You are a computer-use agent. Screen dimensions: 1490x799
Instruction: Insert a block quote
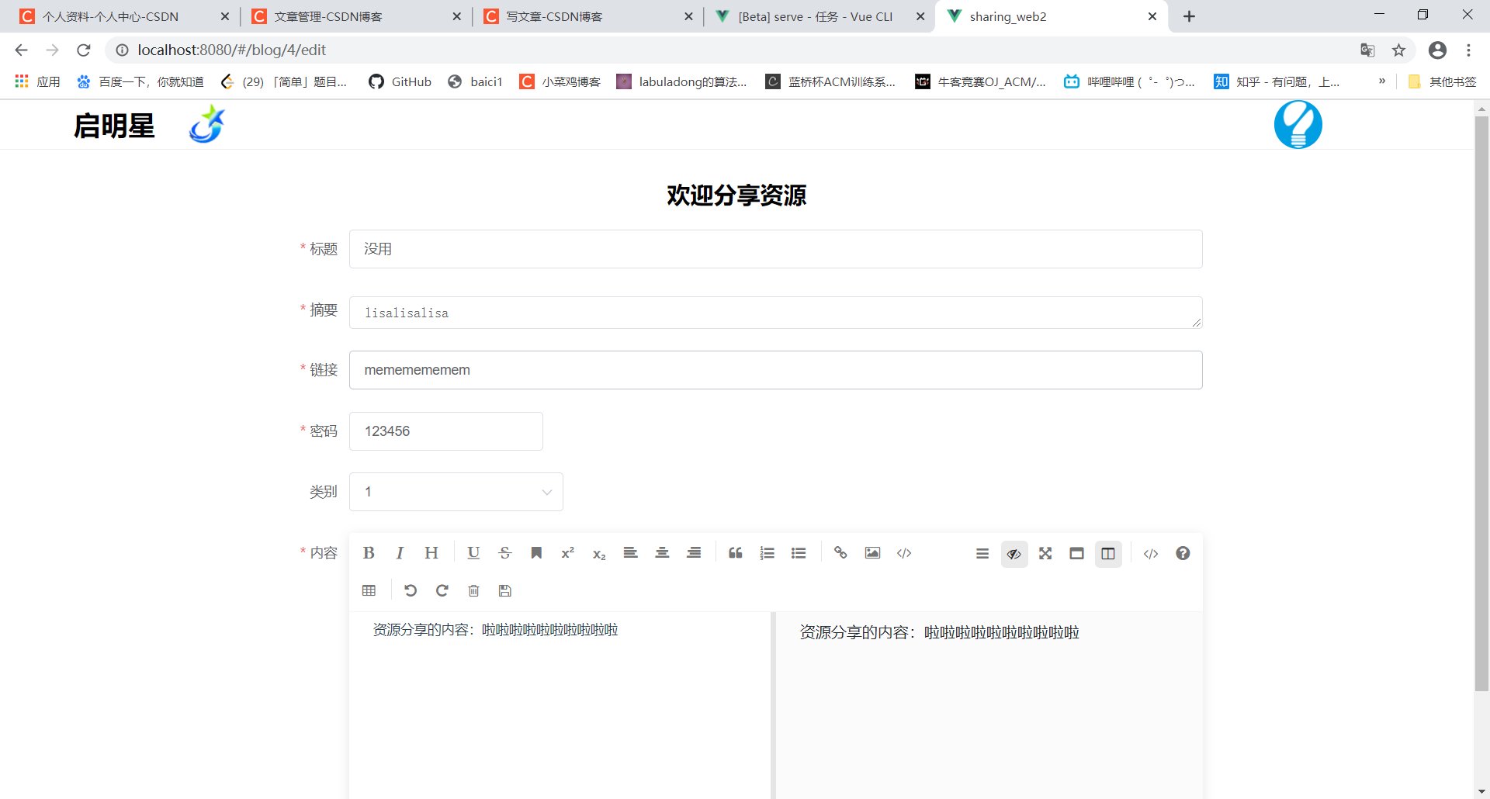(736, 553)
